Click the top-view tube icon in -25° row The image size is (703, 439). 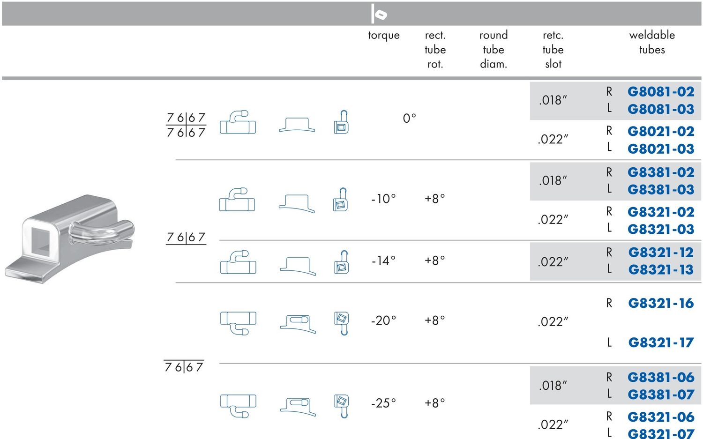click(x=238, y=406)
